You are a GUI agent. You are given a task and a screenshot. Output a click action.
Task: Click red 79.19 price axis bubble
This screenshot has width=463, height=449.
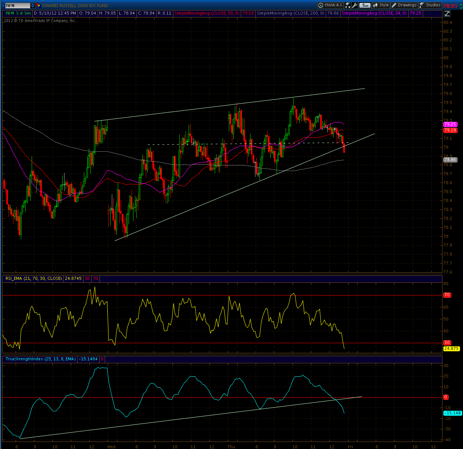(x=450, y=130)
